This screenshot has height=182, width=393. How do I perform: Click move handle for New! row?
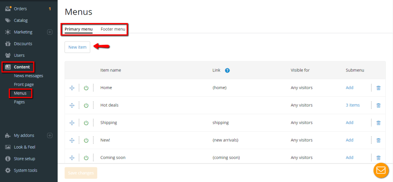pyautogui.click(x=72, y=141)
